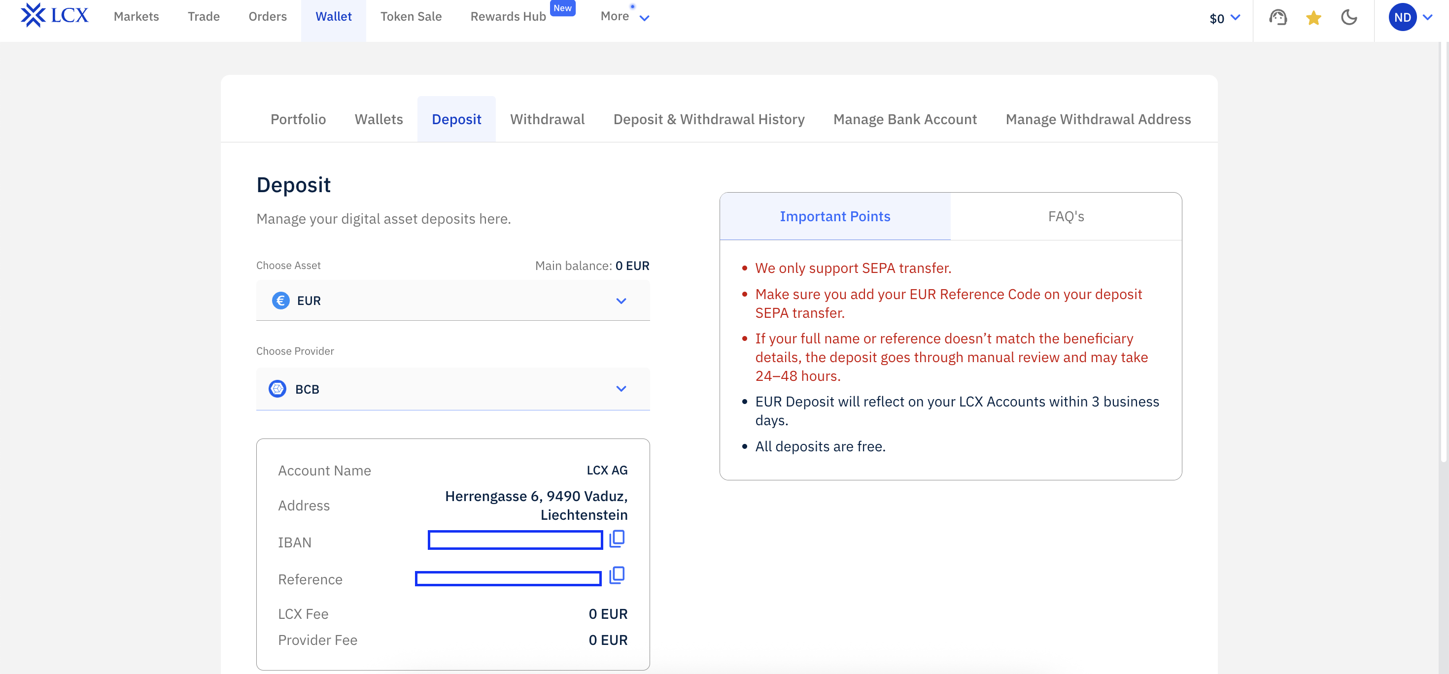
Task: Click the page vertical scrollbar
Action: tap(1444, 253)
